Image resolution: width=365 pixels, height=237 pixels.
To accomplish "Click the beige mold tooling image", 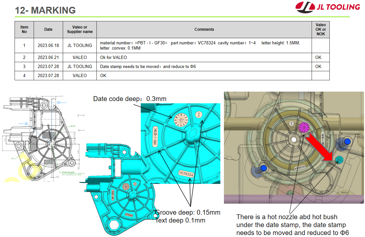I will [294, 147].
